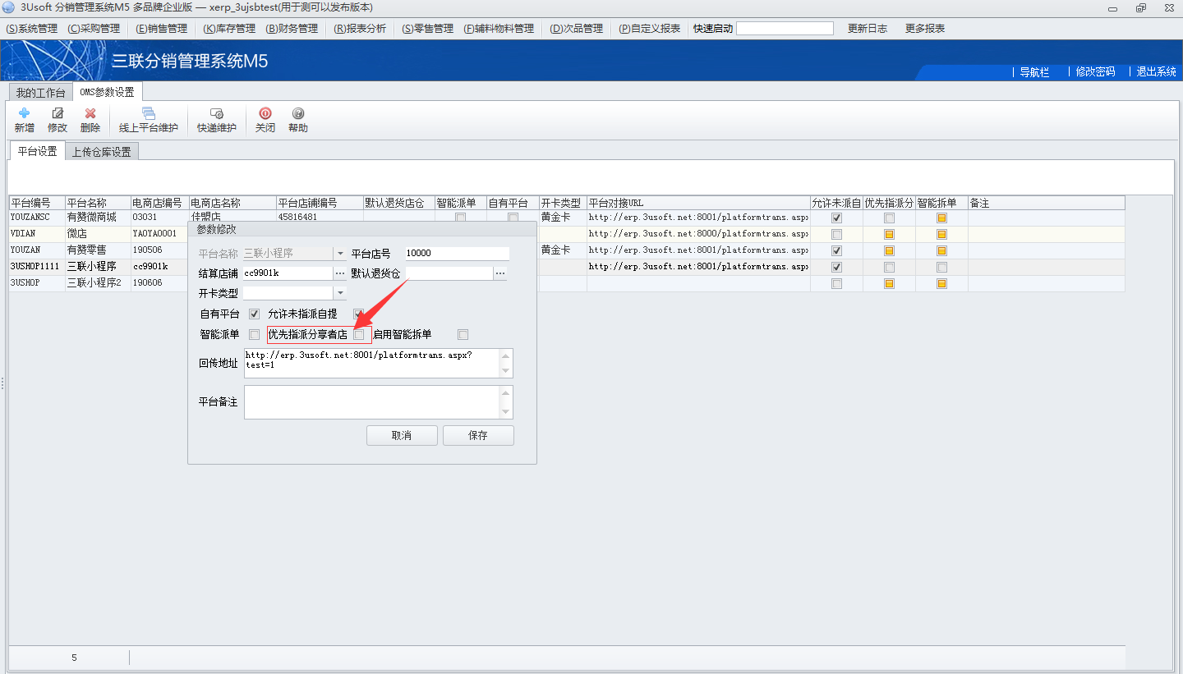This screenshot has height=674, width=1183.
Task: Click the 快速启动 input box
Action: [x=785, y=28]
